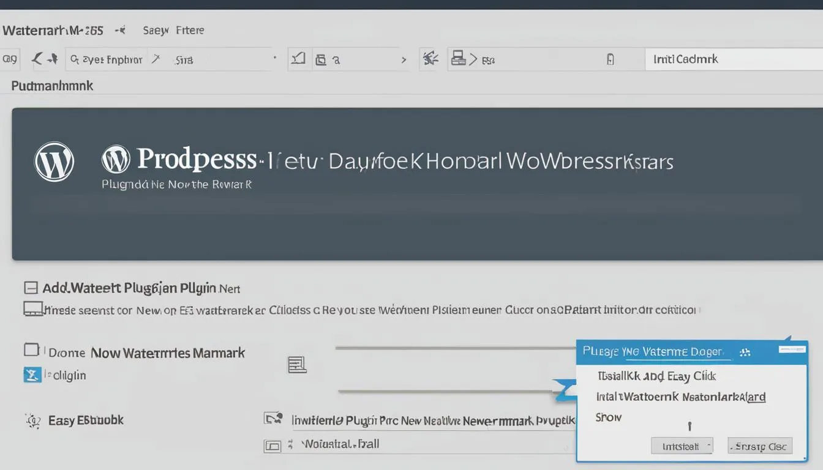
Task: Click the small WordPress logo beside Prodpesss
Action: coord(116,159)
